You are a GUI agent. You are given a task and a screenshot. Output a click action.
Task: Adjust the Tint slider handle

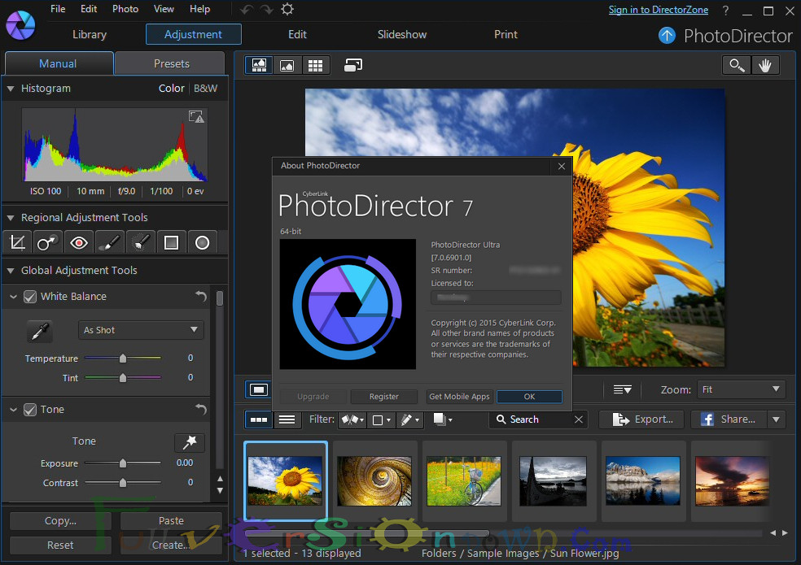123,378
